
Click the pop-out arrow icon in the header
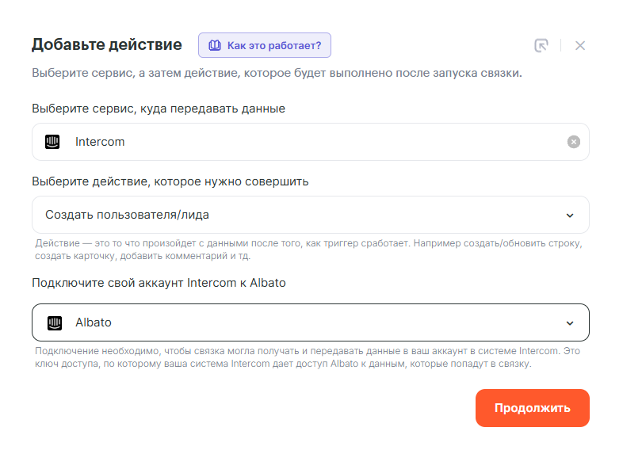(541, 45)
